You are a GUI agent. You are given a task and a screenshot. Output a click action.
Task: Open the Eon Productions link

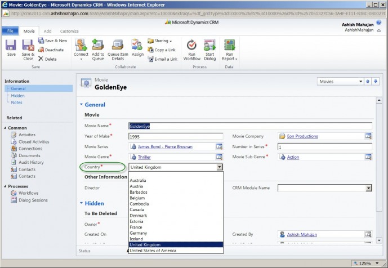point(302,136)
